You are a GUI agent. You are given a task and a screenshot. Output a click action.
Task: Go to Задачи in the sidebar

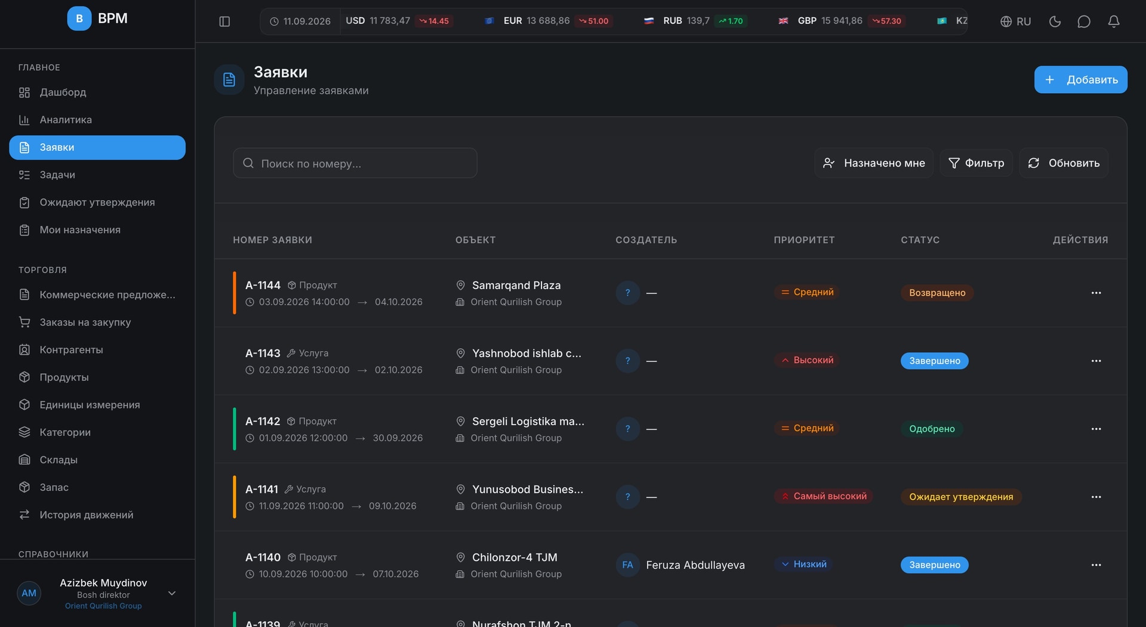pos(97,175)
